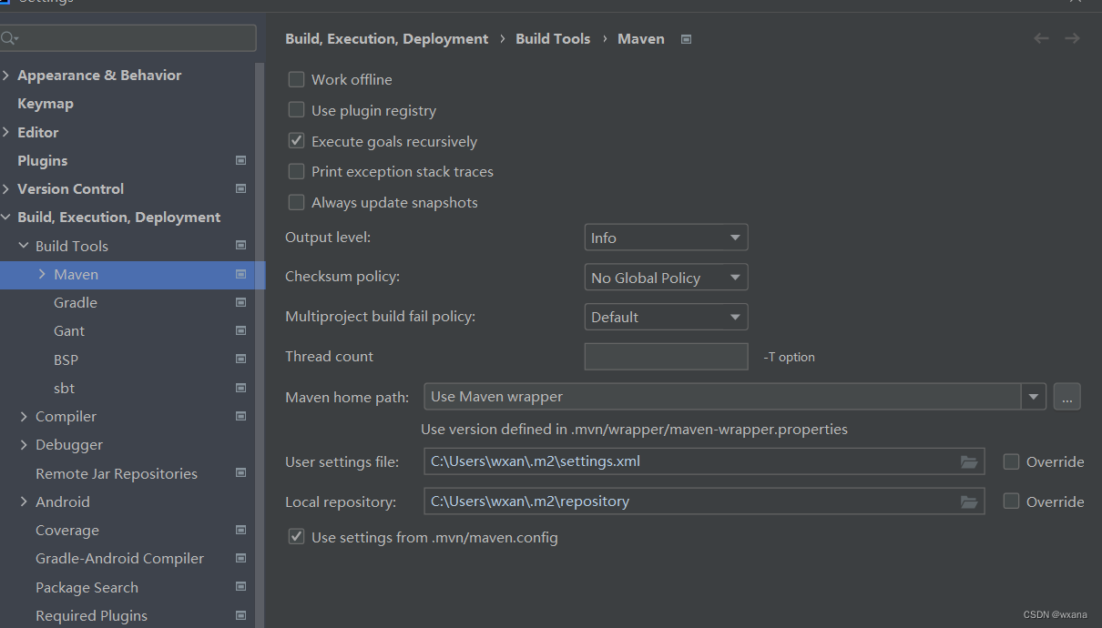Open the Package Search settings page
Image resolution: width=1102 pixels, height=628 pixels.
point(87,587)
